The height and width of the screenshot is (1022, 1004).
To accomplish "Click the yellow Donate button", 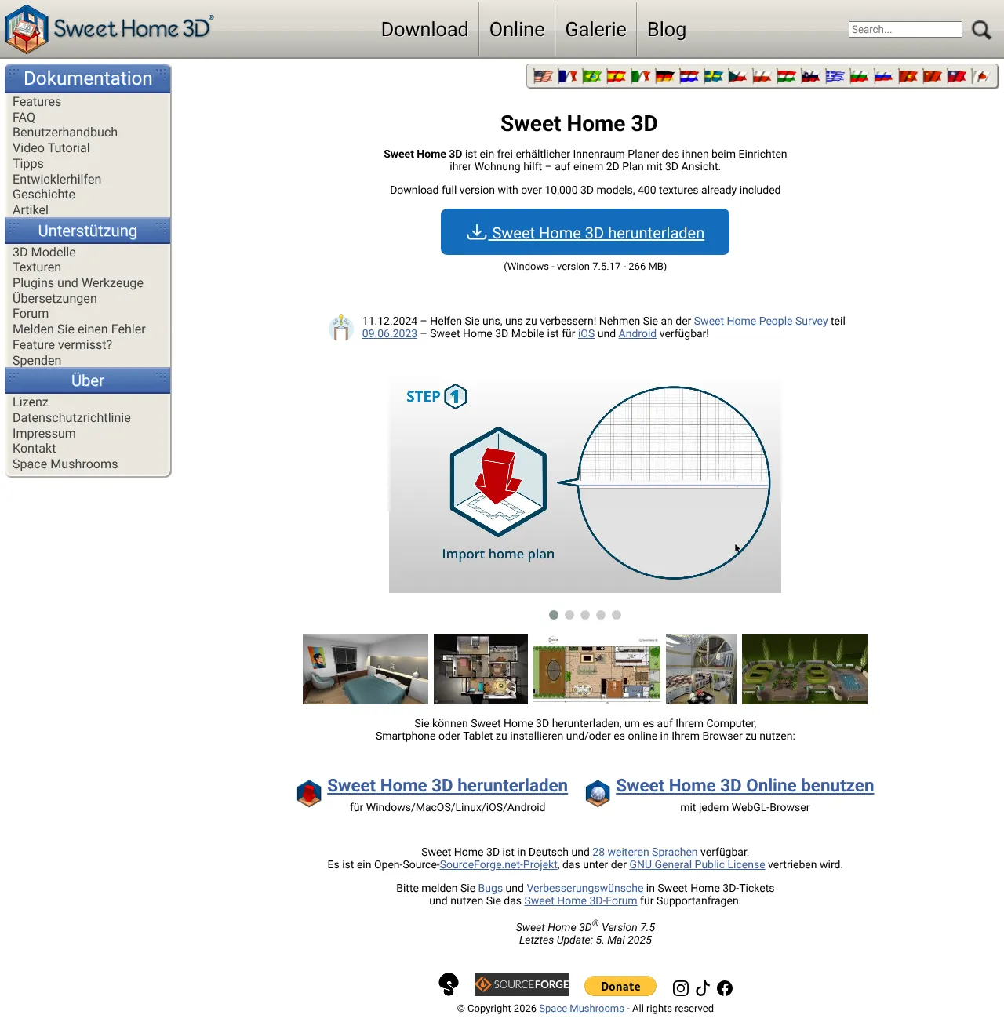I will click(620, 987).
